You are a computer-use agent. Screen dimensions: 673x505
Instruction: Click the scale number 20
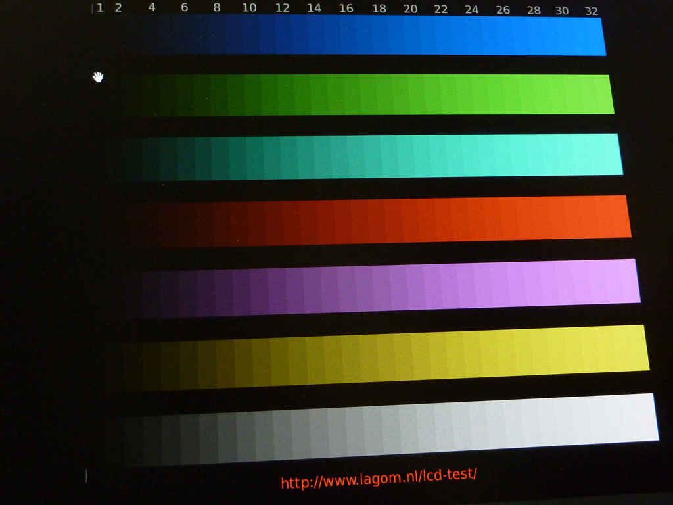pos(410,9)
